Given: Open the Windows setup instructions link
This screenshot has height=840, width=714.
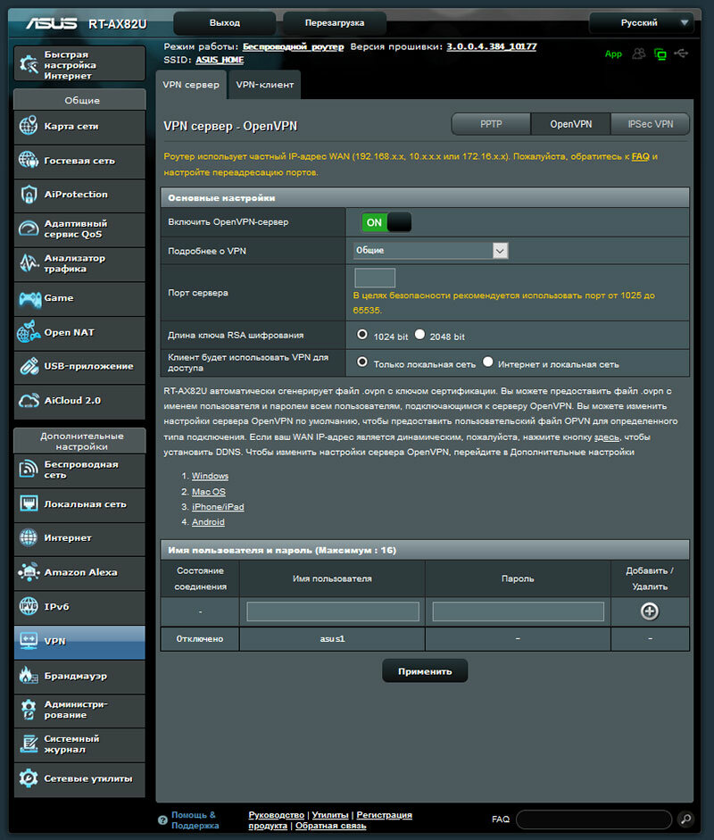Looking at the screenshot, I should click(210, 476).
